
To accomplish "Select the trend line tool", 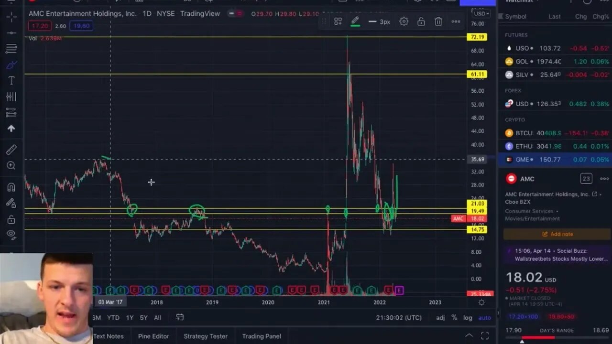I will [x=11, y=32].
